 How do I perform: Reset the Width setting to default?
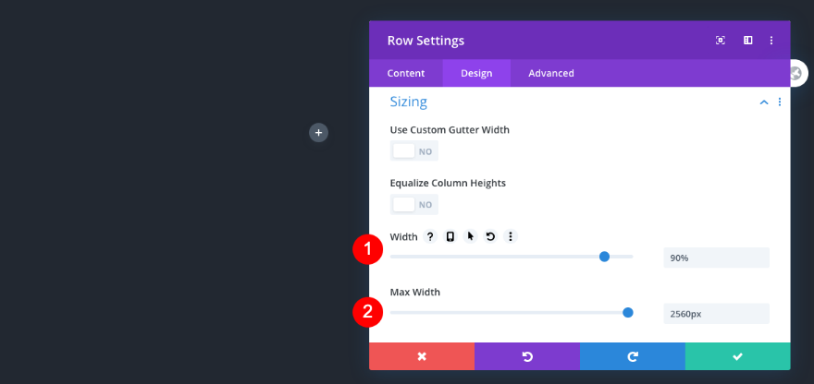[490, 237]
